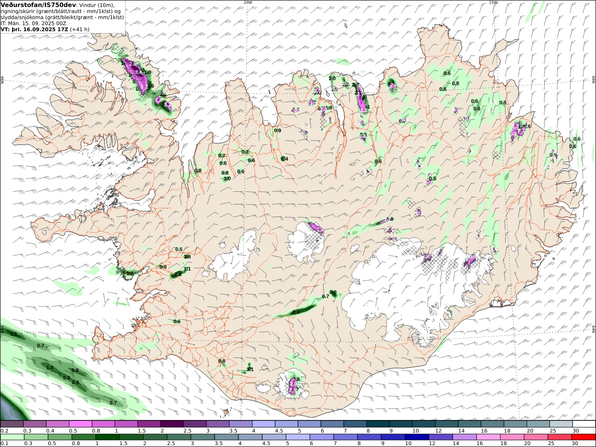Click the 15W longitude label
Screen dimensions: 596x447
point(493,2)
